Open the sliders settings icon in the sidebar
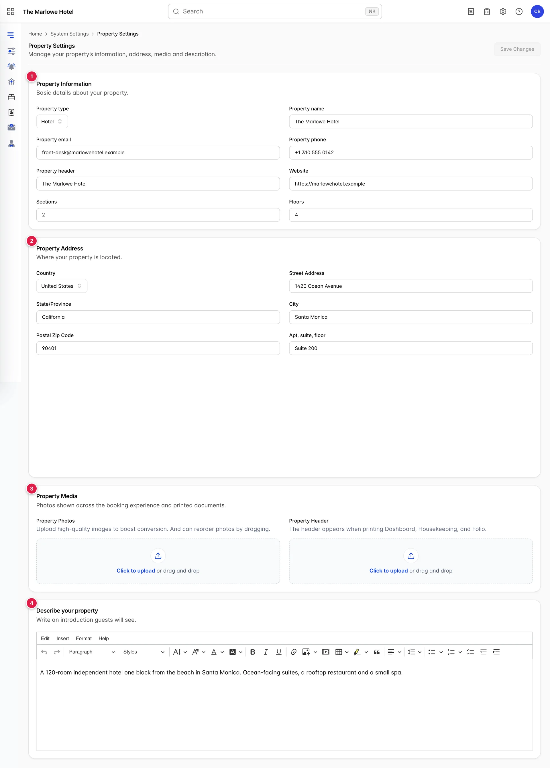The width and height of the screenshot is (550, 768). (11, 51)
